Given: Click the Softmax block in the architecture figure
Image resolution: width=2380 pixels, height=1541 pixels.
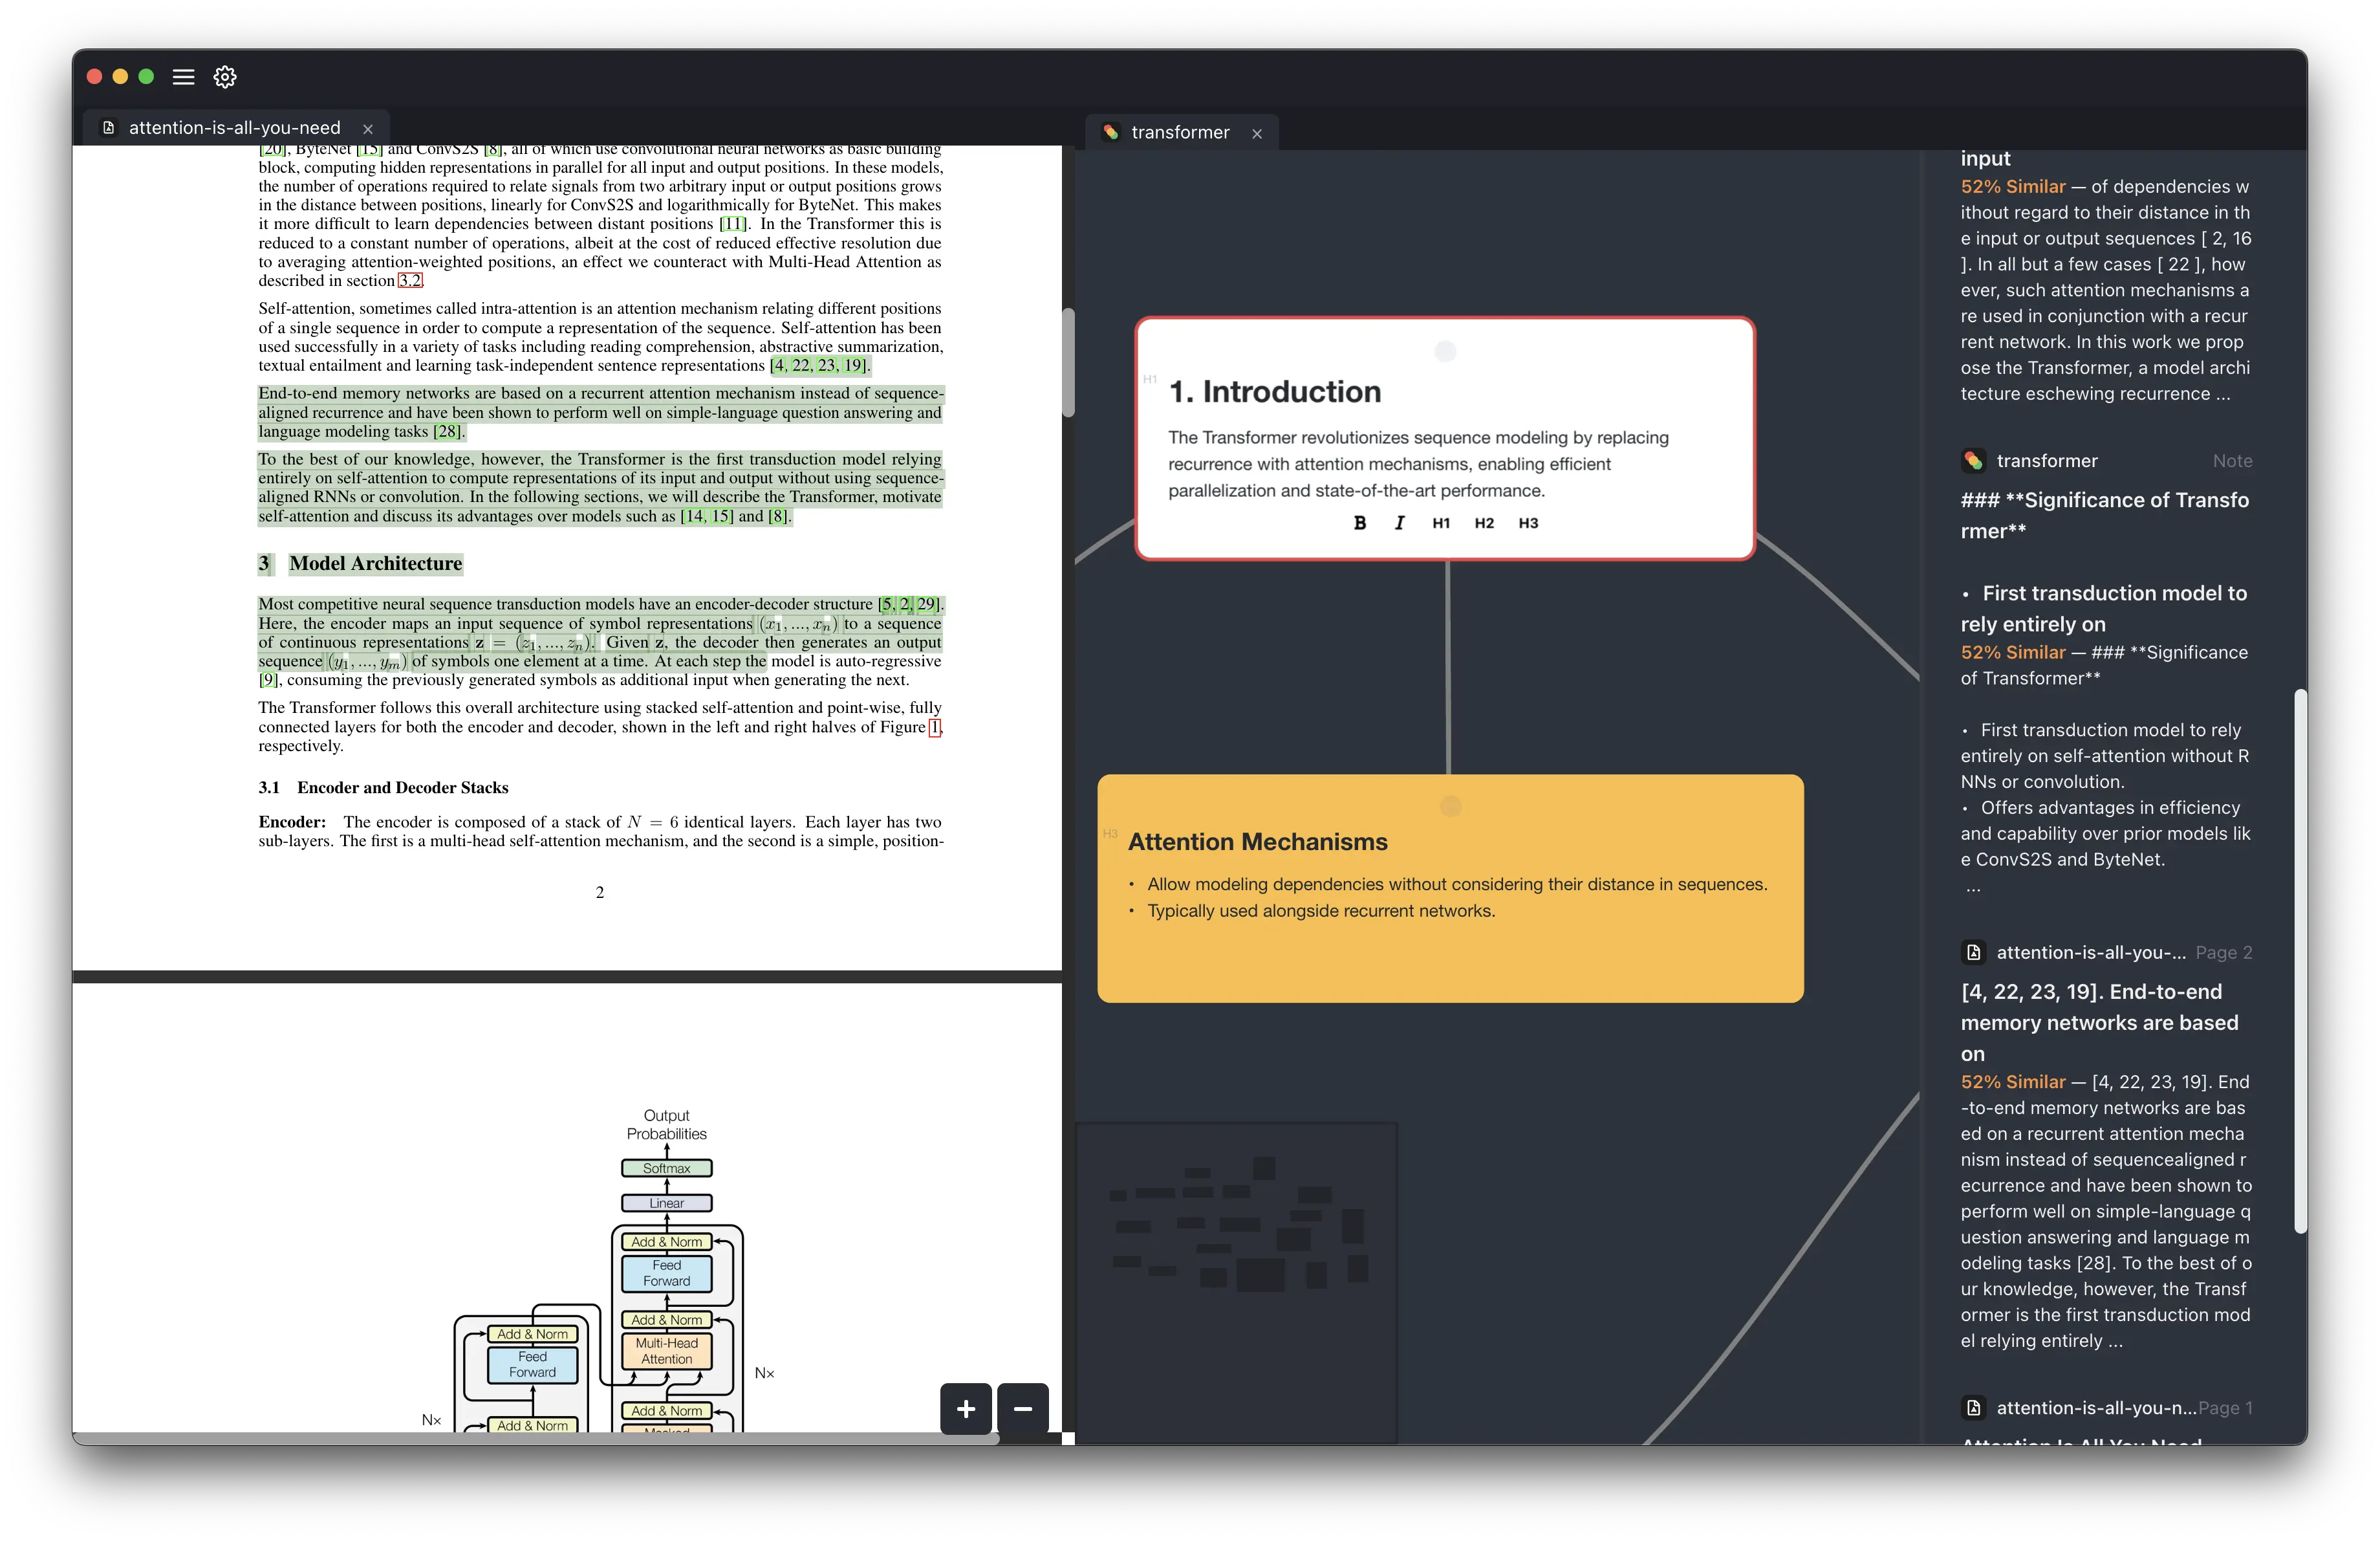Looking at the screenshot, I should pyautogui.click(x=666, y=1168).
